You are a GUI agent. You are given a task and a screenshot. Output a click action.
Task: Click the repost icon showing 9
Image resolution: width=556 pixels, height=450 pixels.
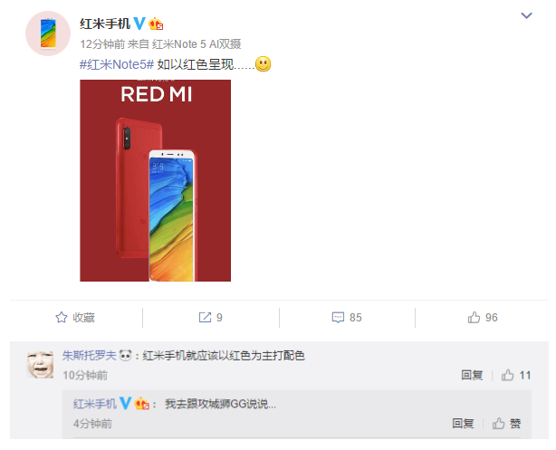pyautogui.click(x=205, y=318)
